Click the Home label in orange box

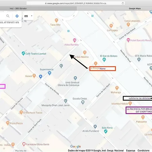pyautogui.click(x=102, y=69)
